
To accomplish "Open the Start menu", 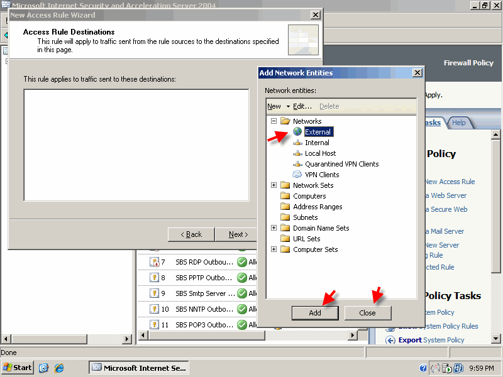I will click(x=18, y=368).
